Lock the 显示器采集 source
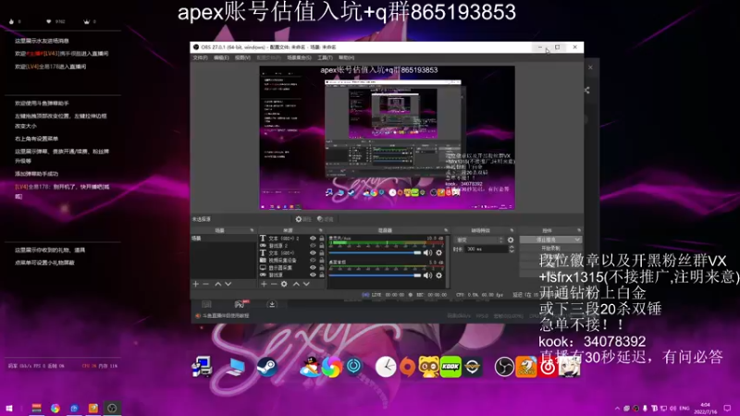This screenshot has height=416, width=740. 321,267
